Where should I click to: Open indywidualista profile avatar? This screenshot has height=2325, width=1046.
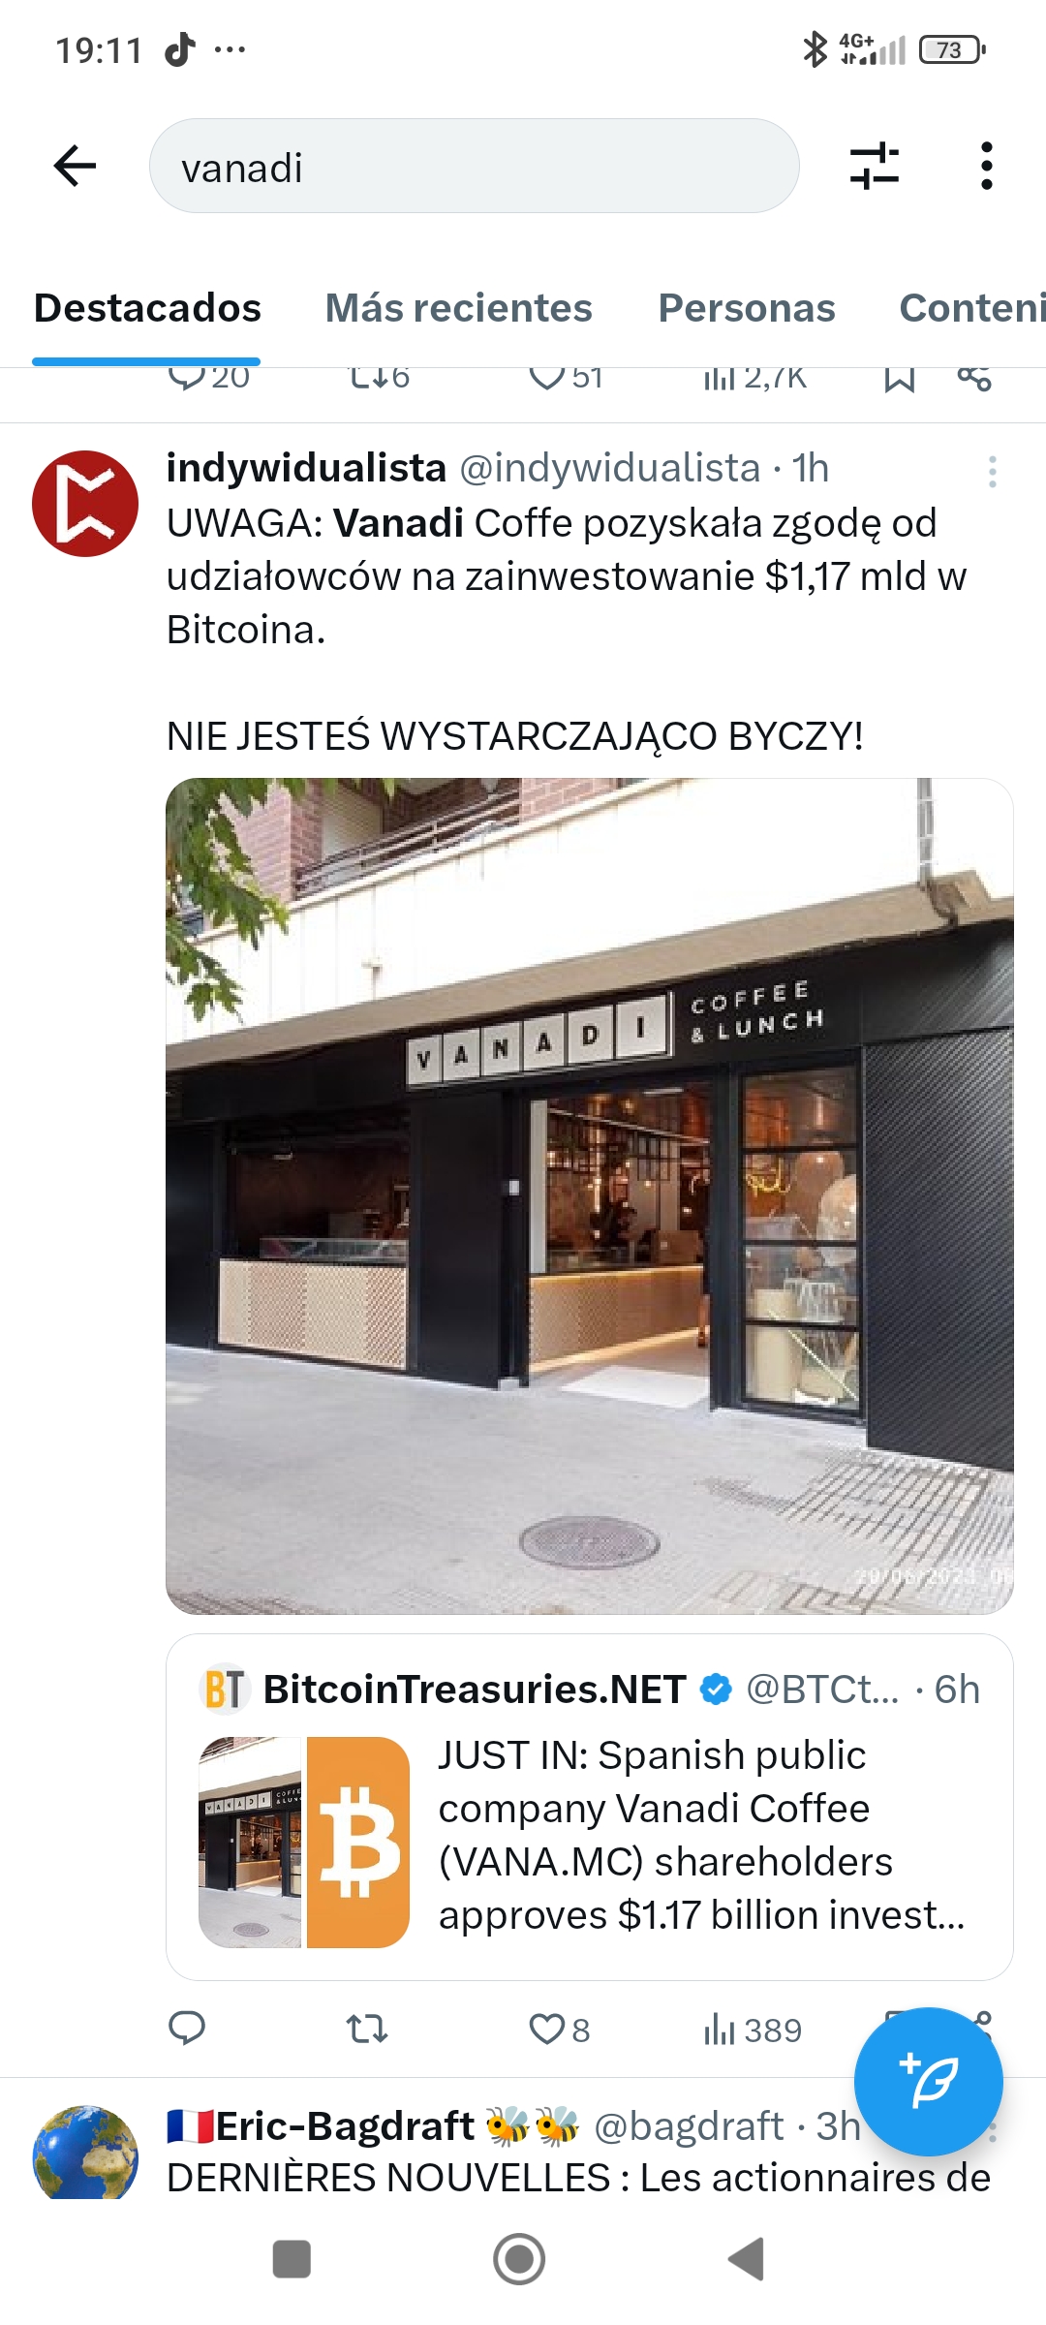(85, 504)
